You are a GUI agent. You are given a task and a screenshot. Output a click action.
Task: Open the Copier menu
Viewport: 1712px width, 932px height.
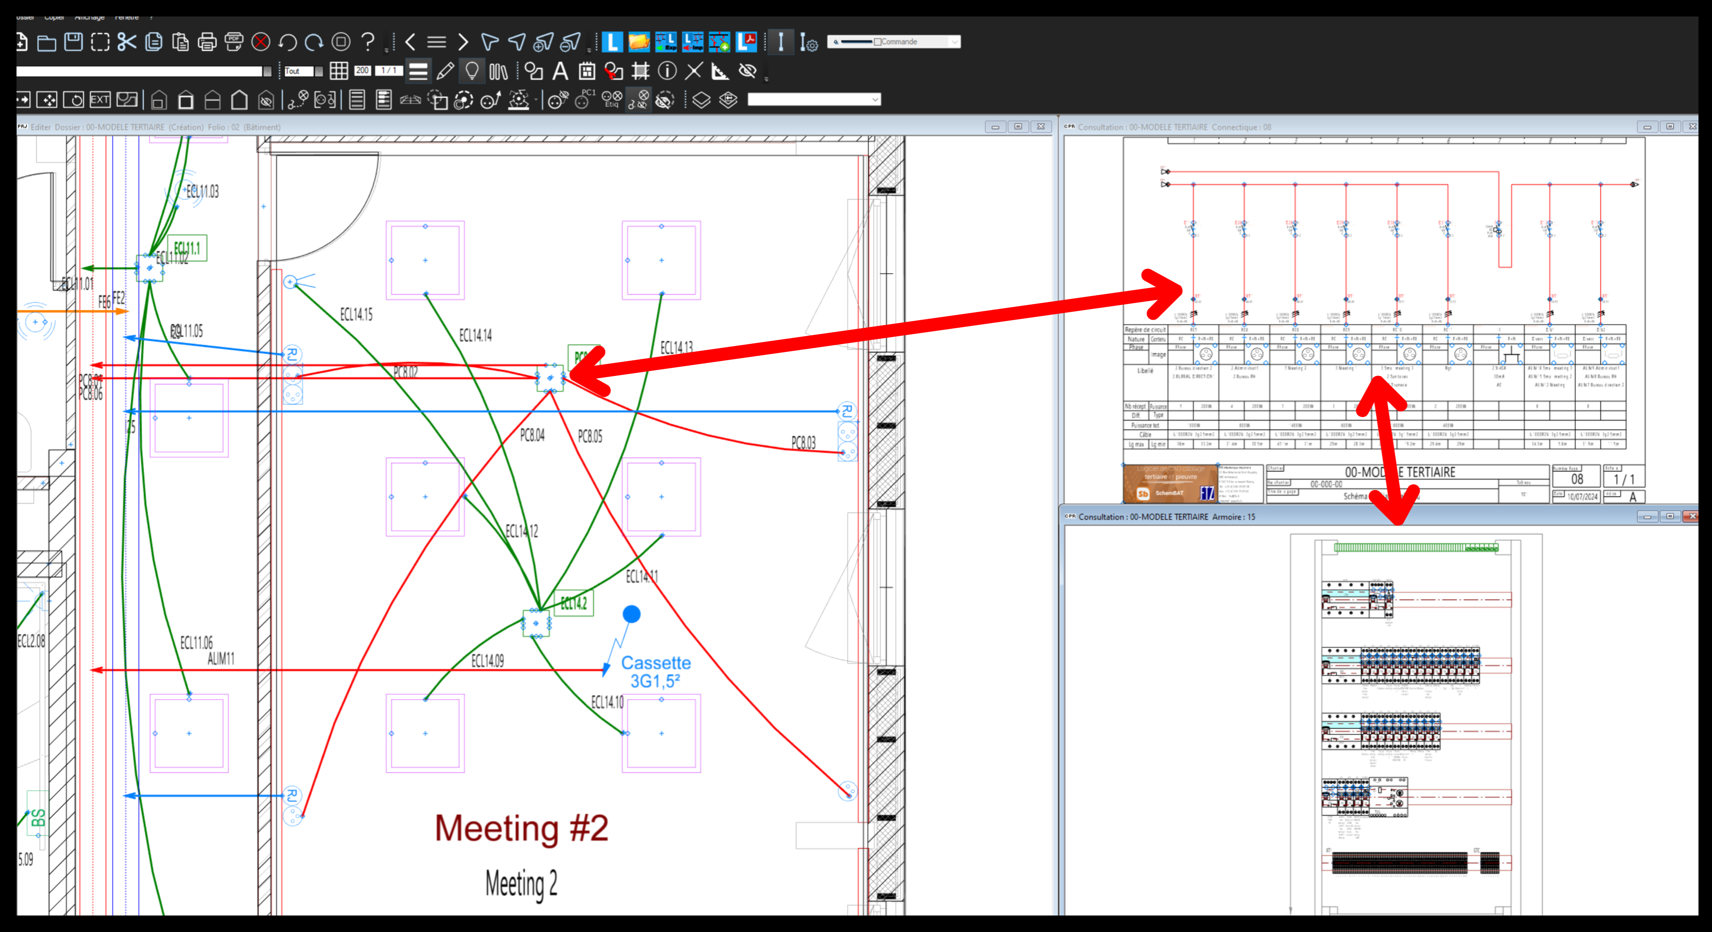pyautogui.click(x=54, y=17)
